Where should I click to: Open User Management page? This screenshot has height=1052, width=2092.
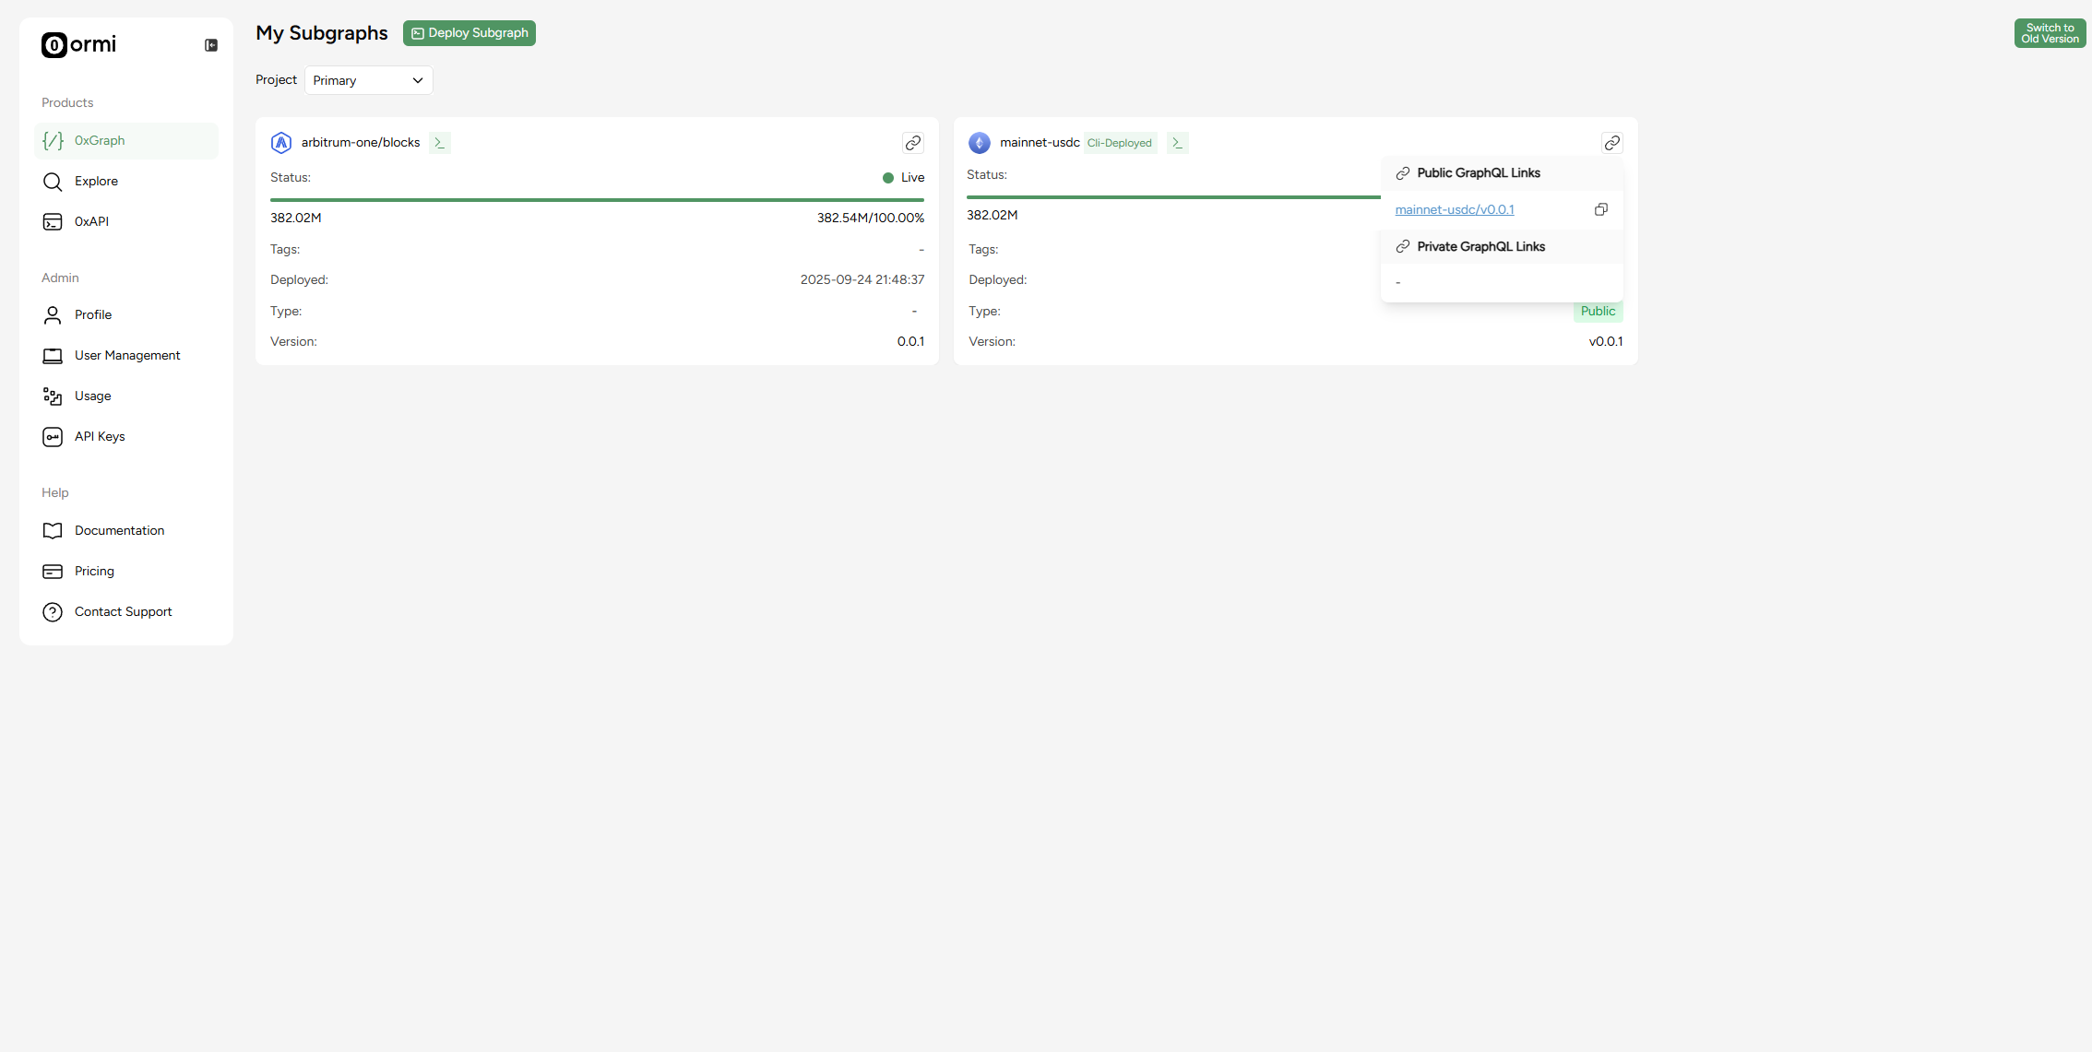pos(126,356)
